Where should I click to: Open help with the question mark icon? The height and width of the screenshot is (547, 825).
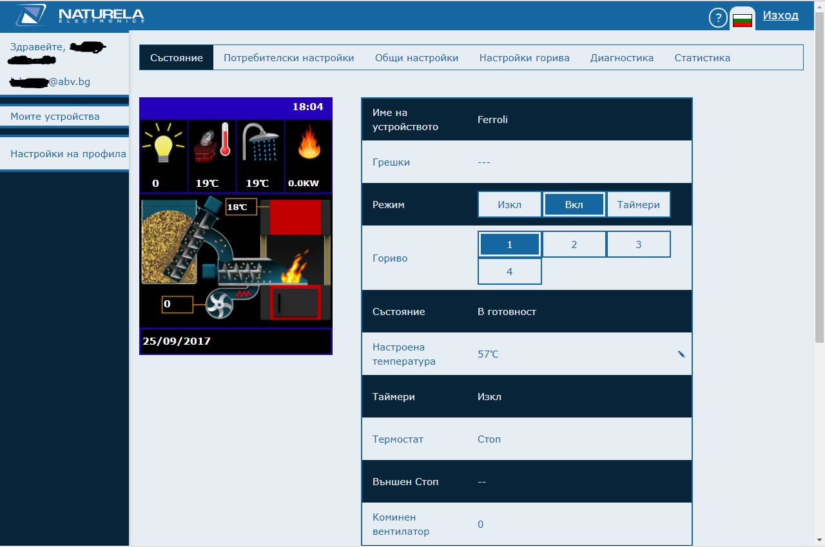coord(718,18)
